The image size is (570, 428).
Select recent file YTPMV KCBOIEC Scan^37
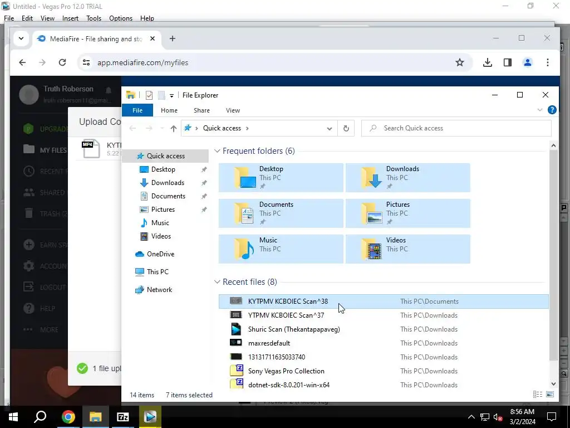pos(384,315)
